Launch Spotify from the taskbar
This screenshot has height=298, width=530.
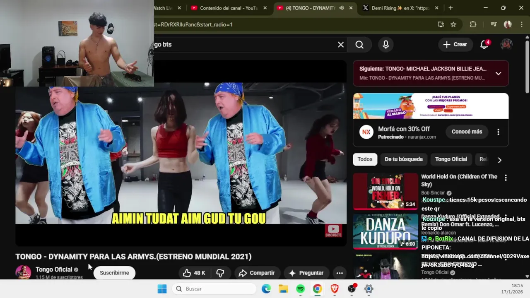(x=301, y=289)
